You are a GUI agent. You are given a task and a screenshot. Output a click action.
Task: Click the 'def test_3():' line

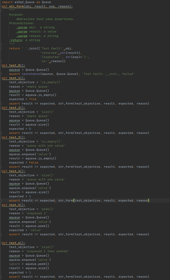(14, 137)
